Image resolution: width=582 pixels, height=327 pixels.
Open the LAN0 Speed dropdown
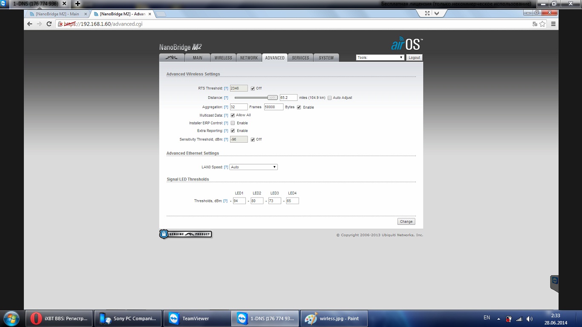pos(254,167)
